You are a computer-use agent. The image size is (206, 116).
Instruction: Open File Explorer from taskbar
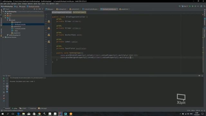tap(23, 114)
